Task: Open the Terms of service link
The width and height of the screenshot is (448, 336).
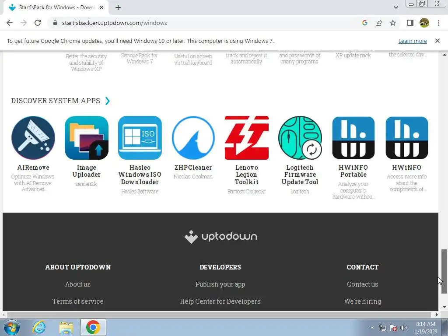Action: tap(78, 301)
